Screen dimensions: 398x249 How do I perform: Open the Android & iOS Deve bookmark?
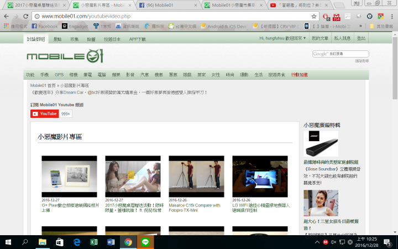click(x=224, y=26)
